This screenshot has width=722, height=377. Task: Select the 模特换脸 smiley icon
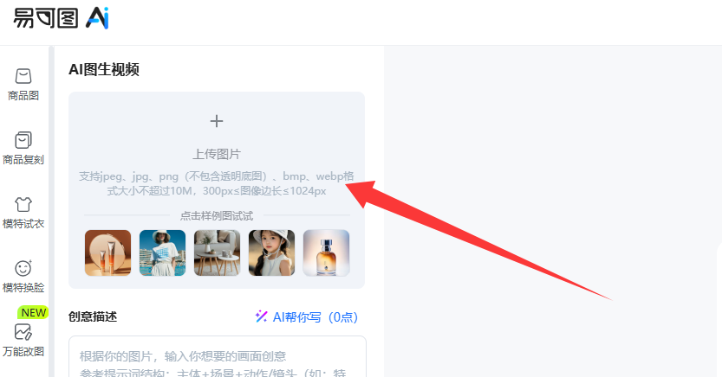pos(23,268)
